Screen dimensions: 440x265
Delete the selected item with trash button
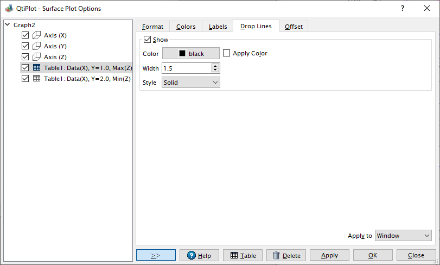tap(286, 255)
